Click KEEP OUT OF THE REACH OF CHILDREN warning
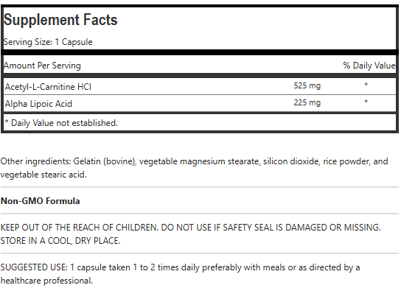Viewport: 401px width, 288px height. click(x=80, y=228)
